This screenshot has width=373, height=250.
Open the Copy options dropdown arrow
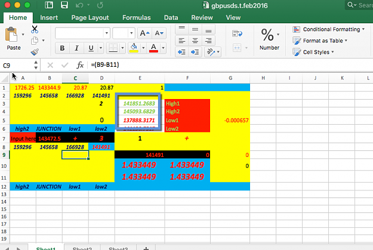44,41
